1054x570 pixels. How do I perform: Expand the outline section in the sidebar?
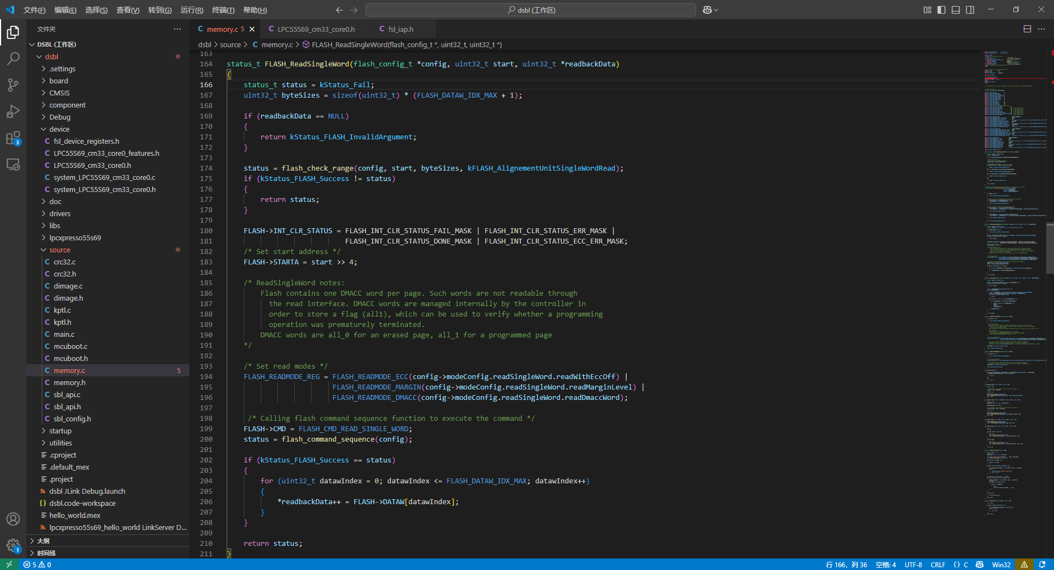(x=43, y=541)
